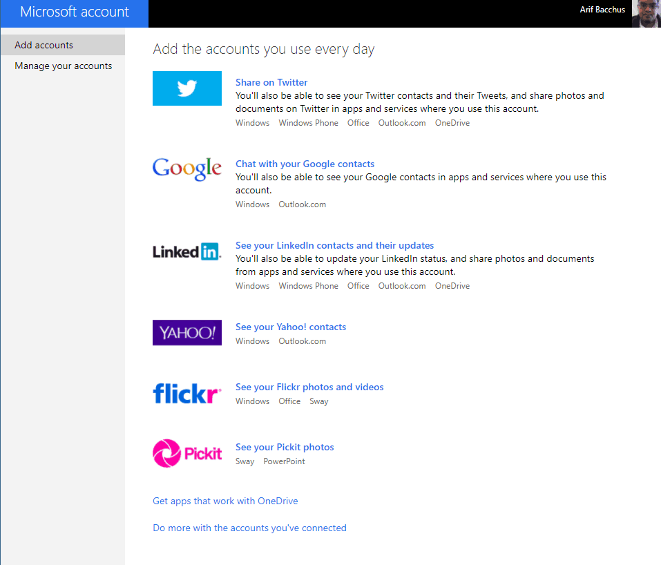Select the Add accounts sidebar item
This screenshot has height=565, width=661.
click(x=63, y=45)
